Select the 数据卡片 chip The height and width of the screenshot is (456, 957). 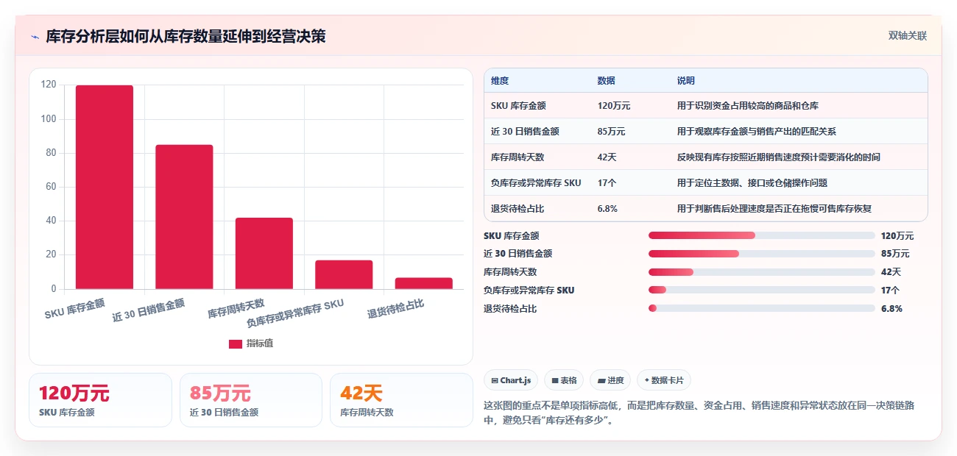664,380
